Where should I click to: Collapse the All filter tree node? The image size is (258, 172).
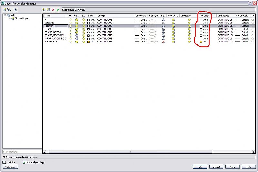point(5,15)
